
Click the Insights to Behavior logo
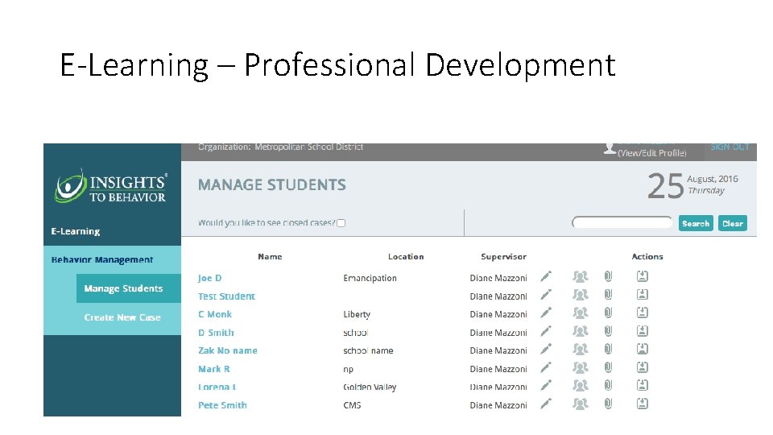(x=111, y=187)
